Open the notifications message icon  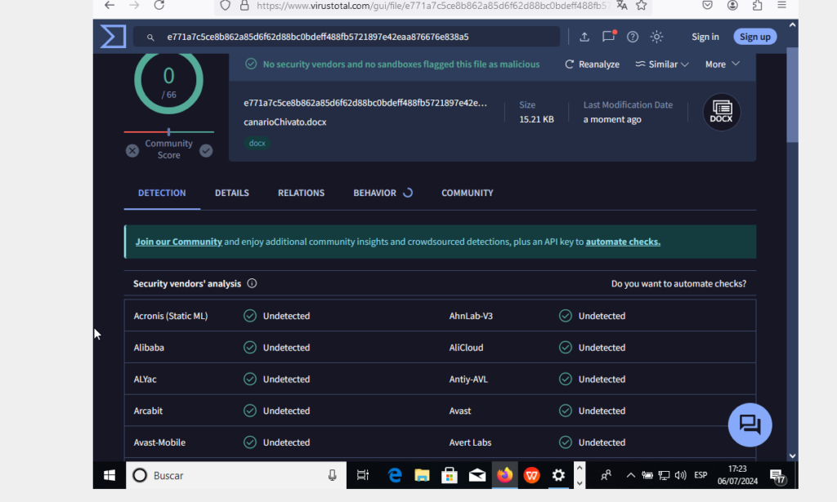[x=609, y=36]
